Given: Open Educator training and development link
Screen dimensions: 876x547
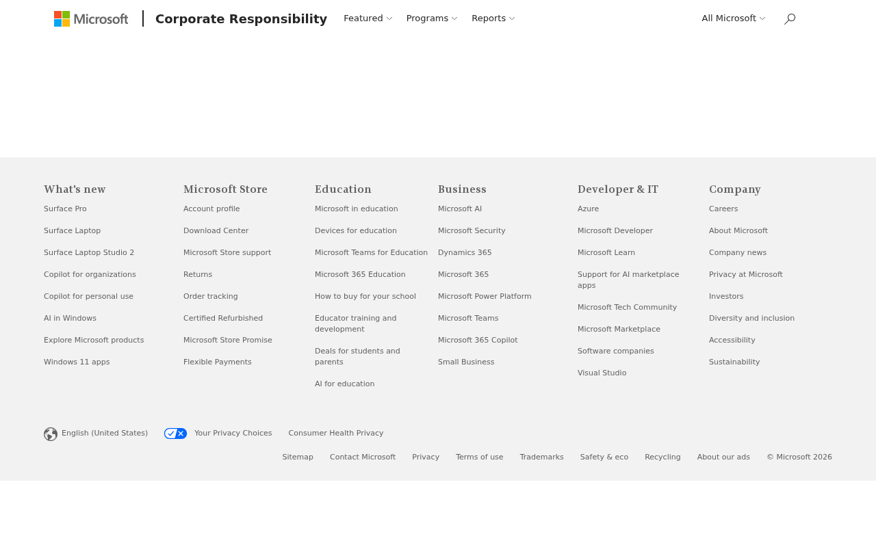Looking at the screenshot, I should click(356, 324).
